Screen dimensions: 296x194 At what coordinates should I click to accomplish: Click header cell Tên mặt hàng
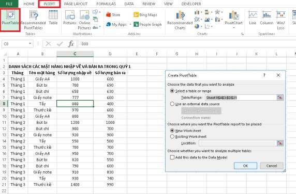point(42,73)
